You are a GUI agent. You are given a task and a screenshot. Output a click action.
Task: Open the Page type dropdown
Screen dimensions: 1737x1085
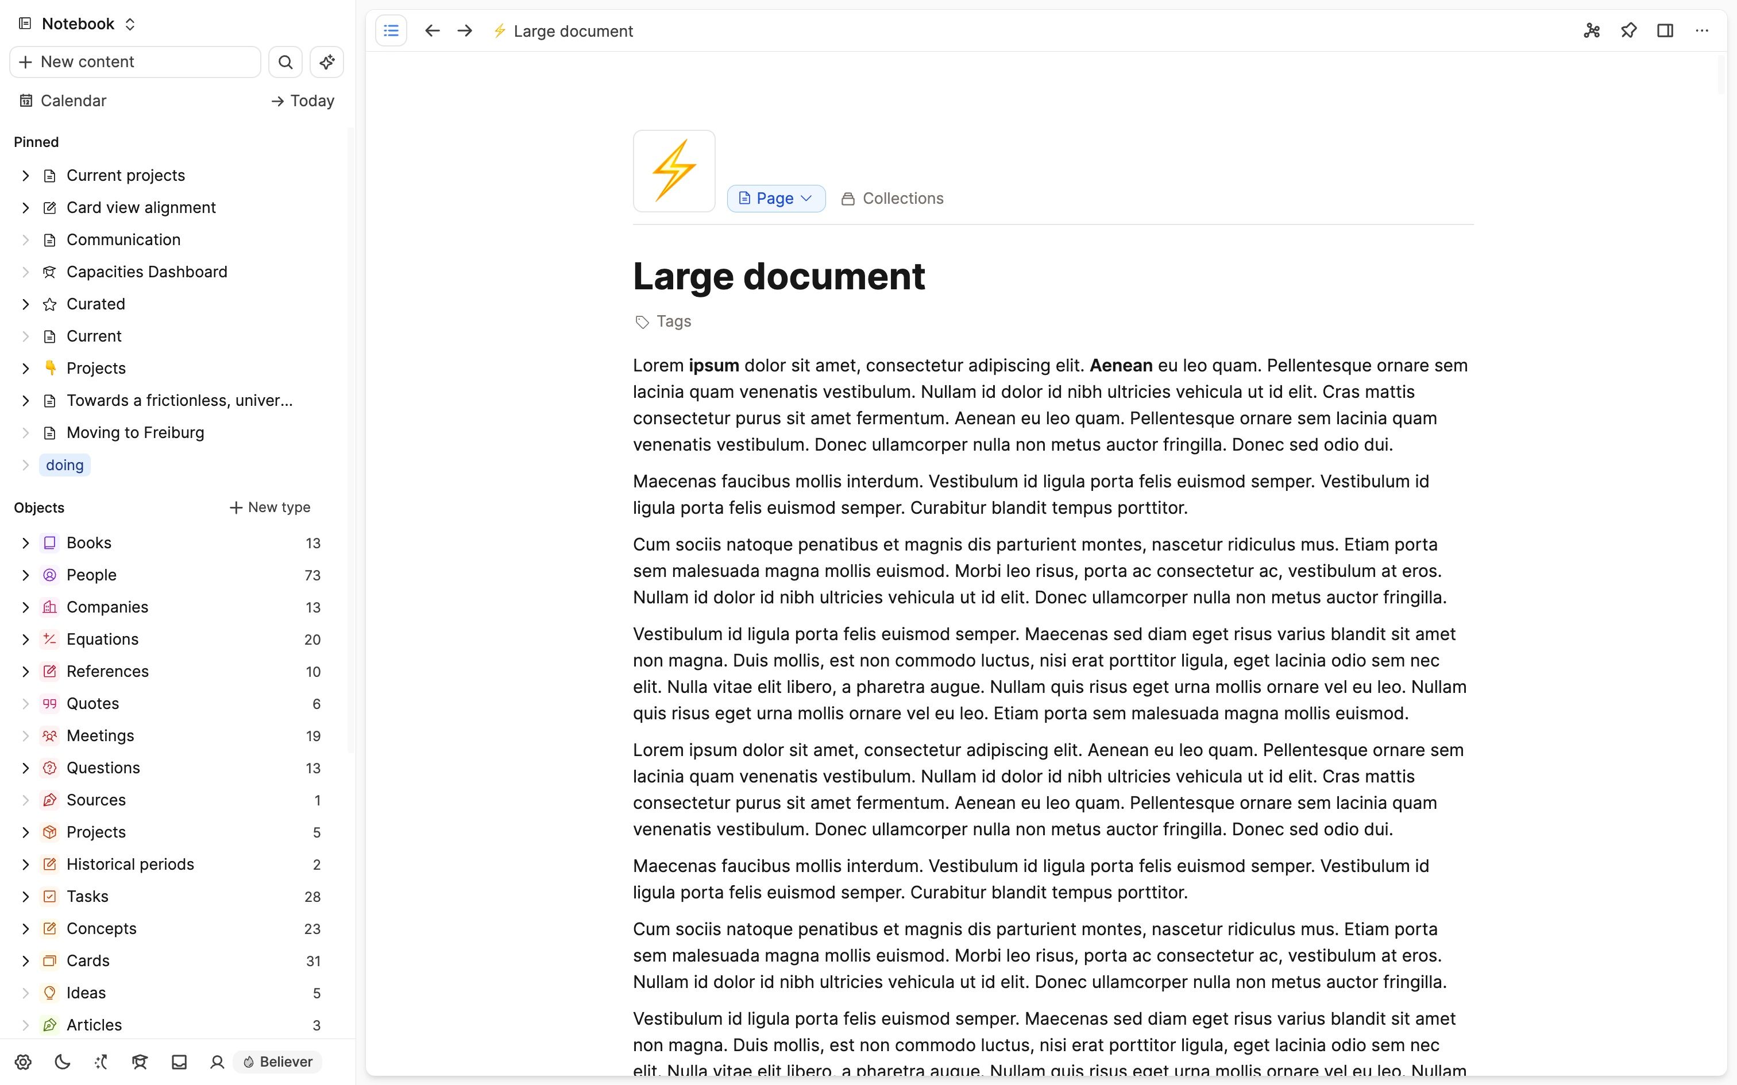(776, 198)
